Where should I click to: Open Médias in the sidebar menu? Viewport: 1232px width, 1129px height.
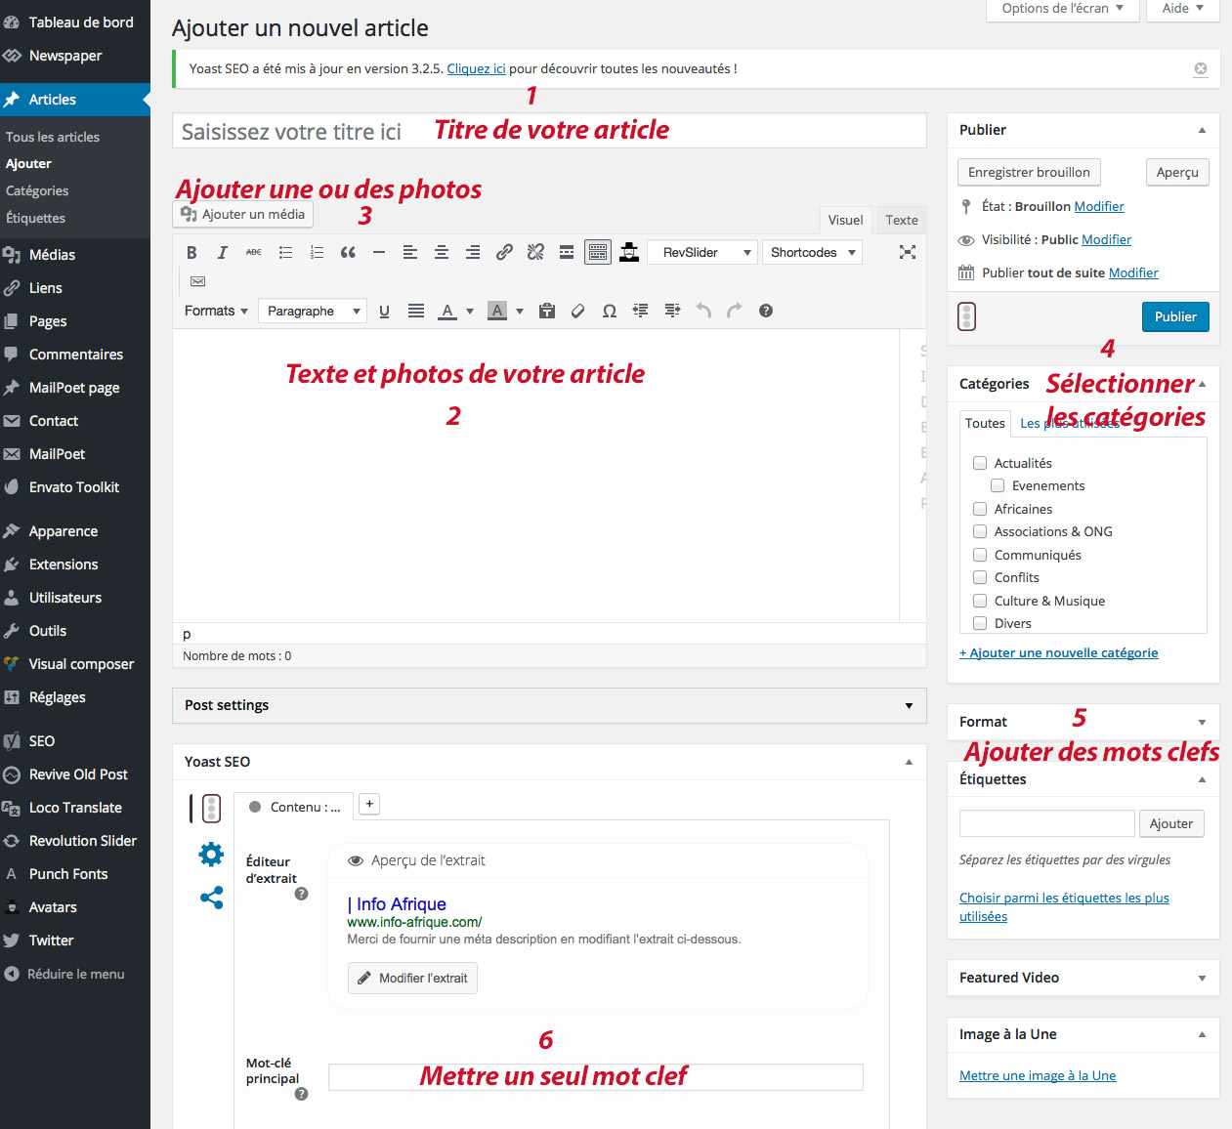[52, 255]
